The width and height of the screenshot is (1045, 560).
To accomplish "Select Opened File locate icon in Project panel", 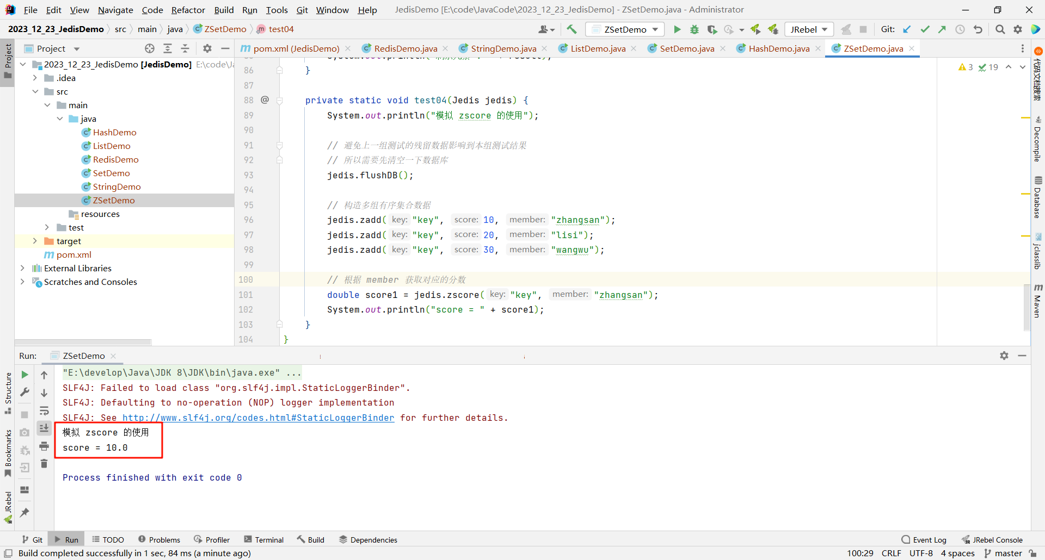I will (x=150, y=48).
